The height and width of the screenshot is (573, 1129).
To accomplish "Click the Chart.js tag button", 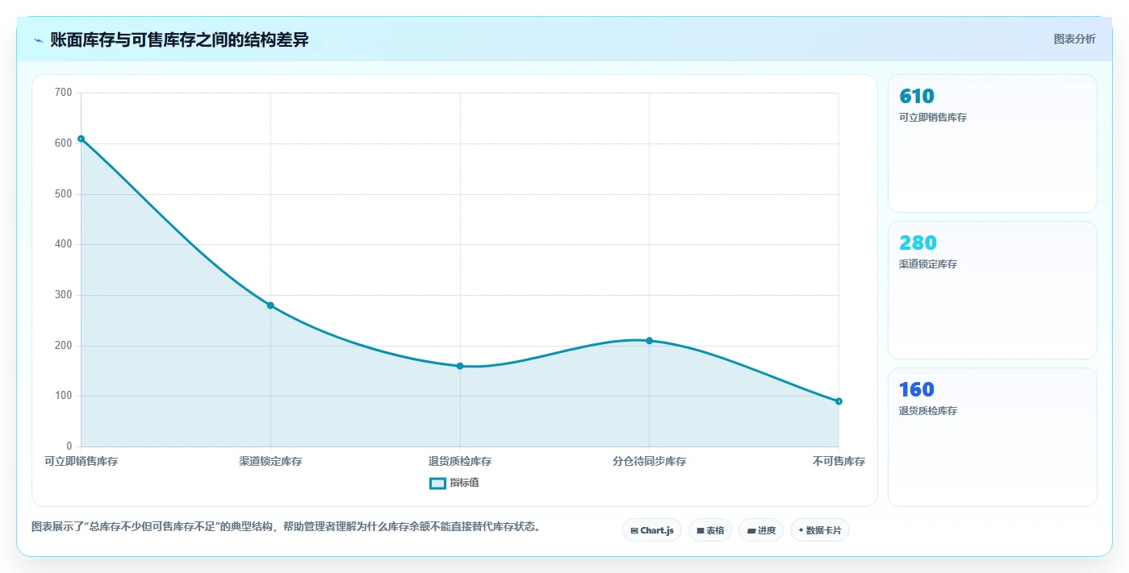I will click(x=652, y=530).
